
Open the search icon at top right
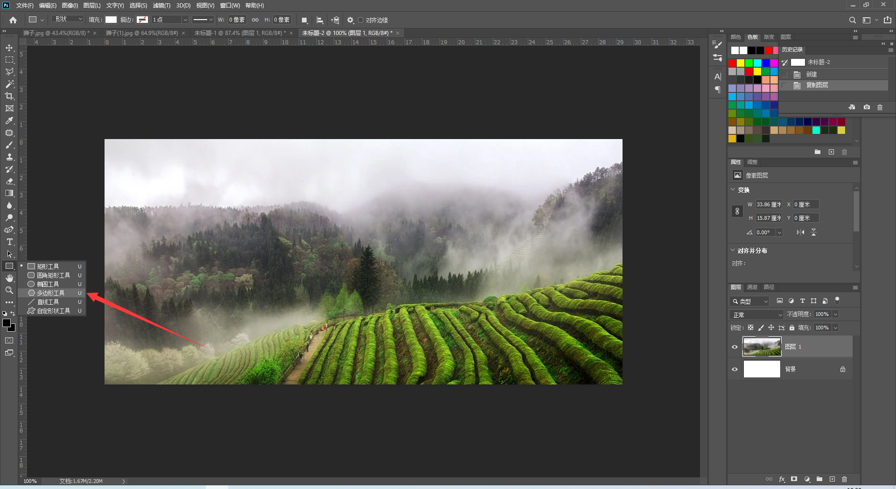(x=852, y=20)
